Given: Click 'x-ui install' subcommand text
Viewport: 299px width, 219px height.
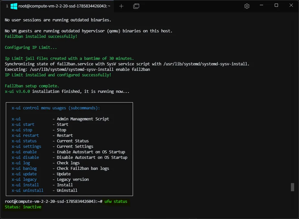Looking at the screenshot, I should pos(25,185).
